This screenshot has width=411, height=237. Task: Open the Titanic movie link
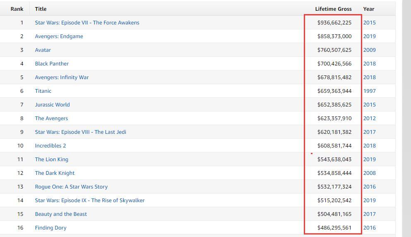click(x=43, y=91)
